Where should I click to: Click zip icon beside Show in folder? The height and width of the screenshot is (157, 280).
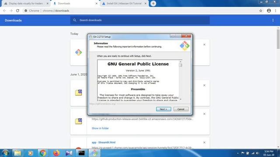[78, 121]
